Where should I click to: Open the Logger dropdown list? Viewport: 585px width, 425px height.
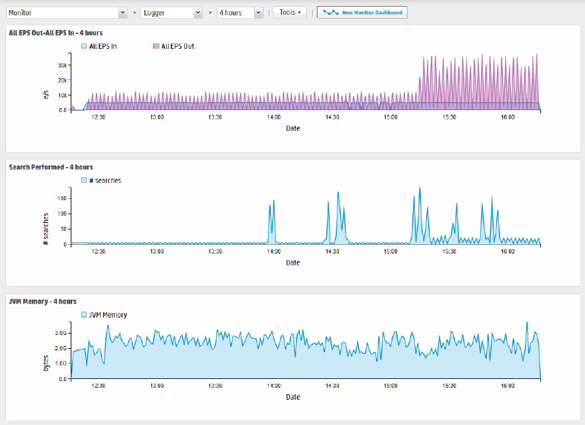click(172, 13)
